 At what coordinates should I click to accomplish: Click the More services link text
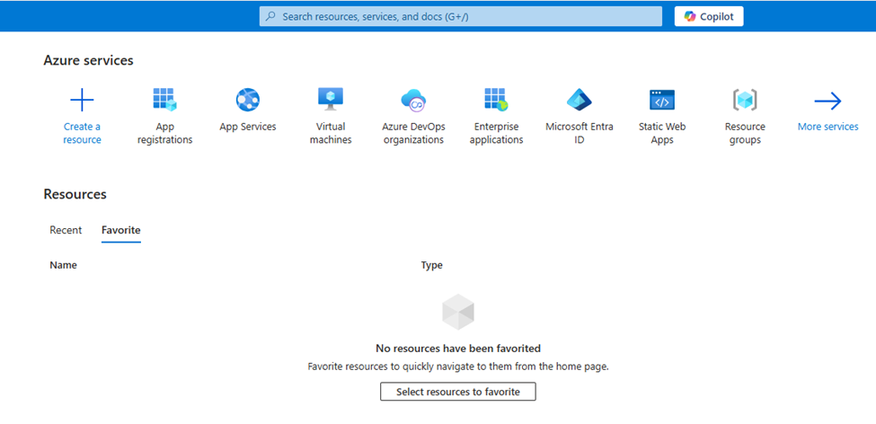pos(827,127)
